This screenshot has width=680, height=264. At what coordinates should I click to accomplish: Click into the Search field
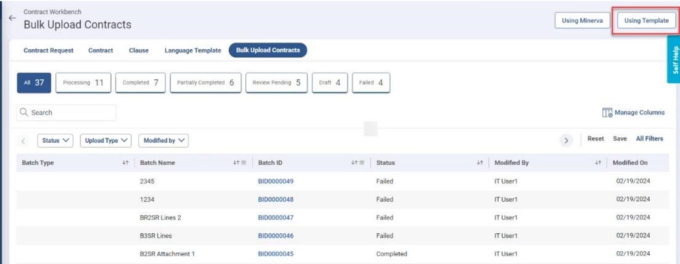coord(67,113)
